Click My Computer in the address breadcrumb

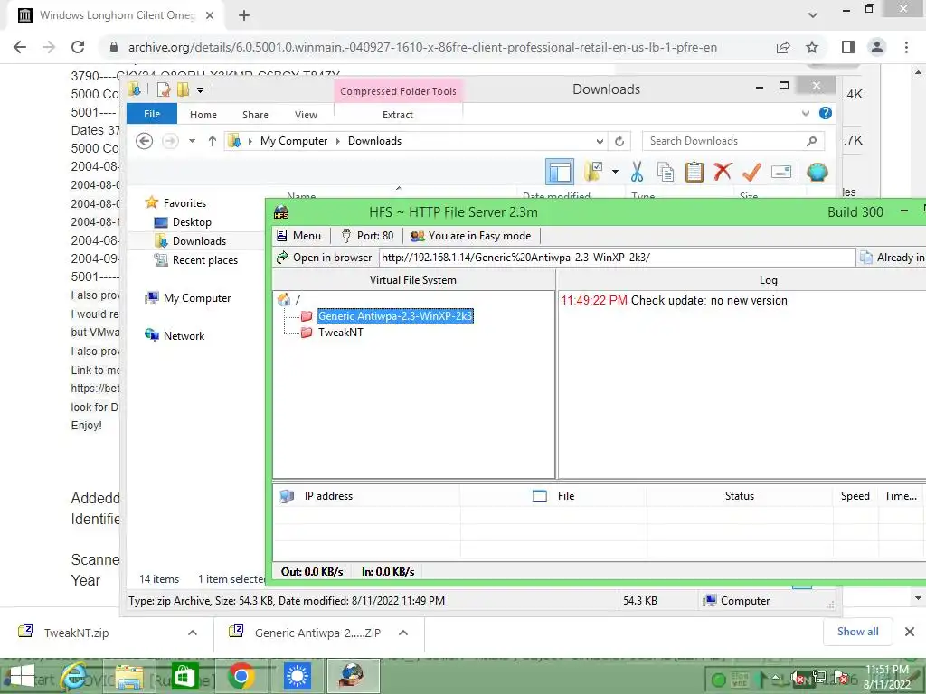294,141
